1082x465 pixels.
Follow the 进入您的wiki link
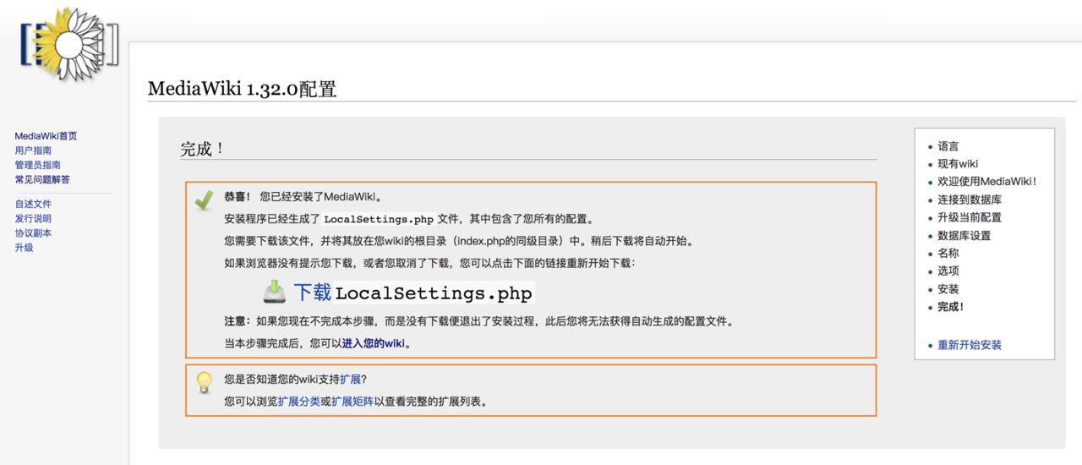[374, 344]
